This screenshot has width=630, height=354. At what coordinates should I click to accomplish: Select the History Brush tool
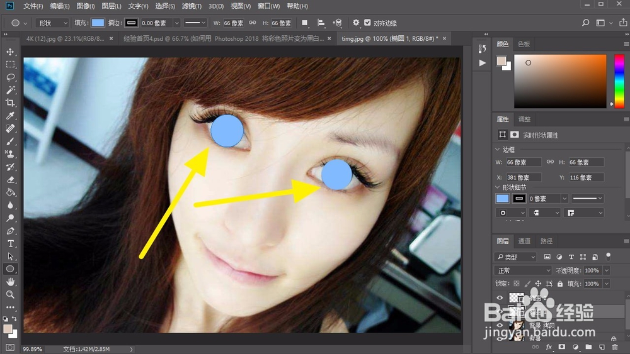(x=11, y=167)
